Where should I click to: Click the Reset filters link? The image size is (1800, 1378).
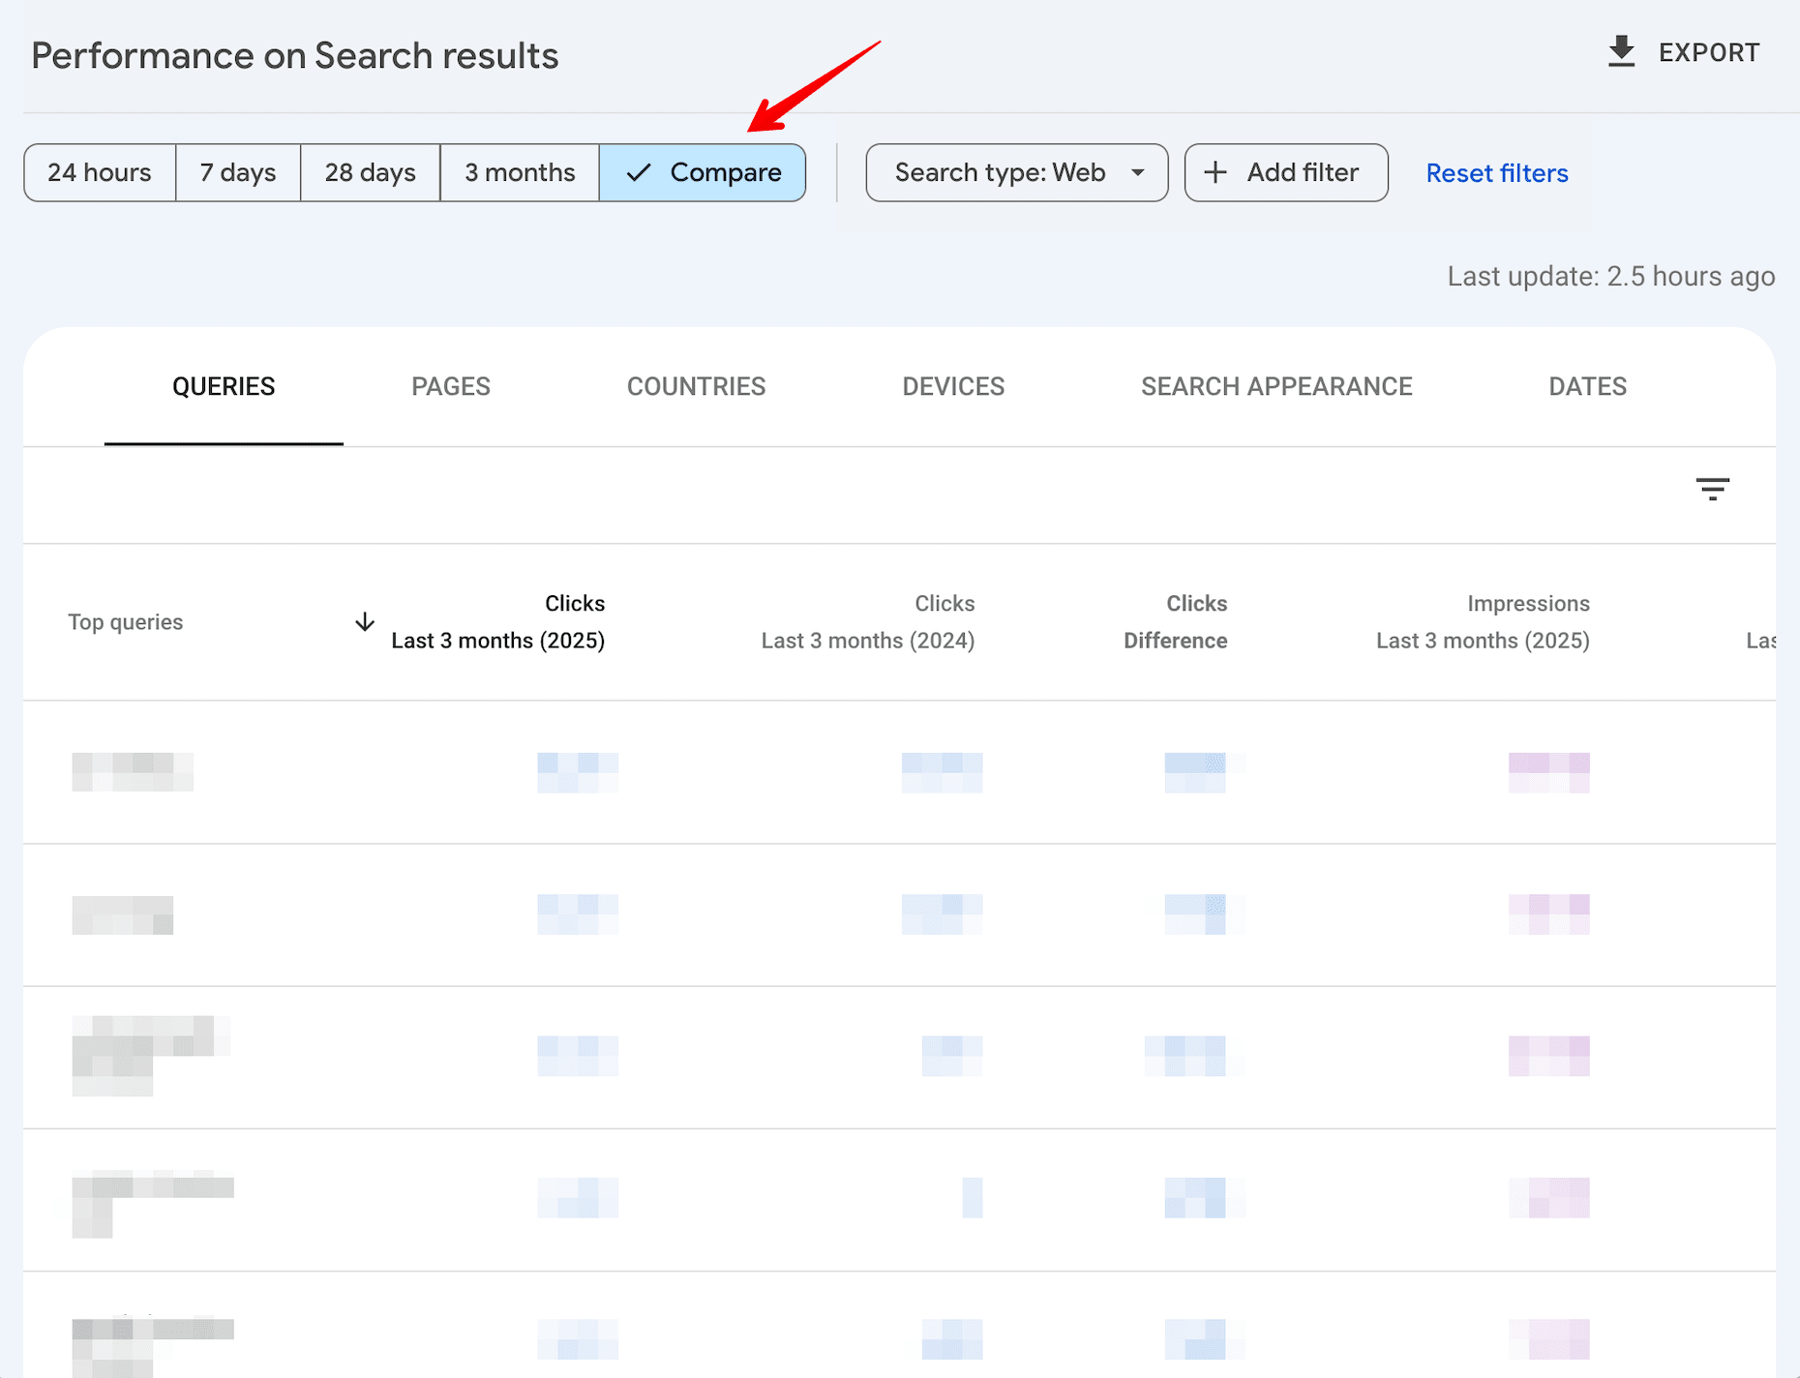pyautogui.click(x=1496, y=172)
